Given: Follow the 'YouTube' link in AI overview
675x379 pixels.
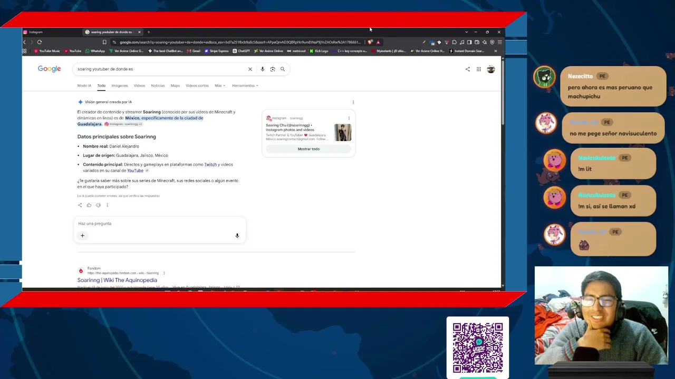Looking at the screenshot, I should pos(135,171).
